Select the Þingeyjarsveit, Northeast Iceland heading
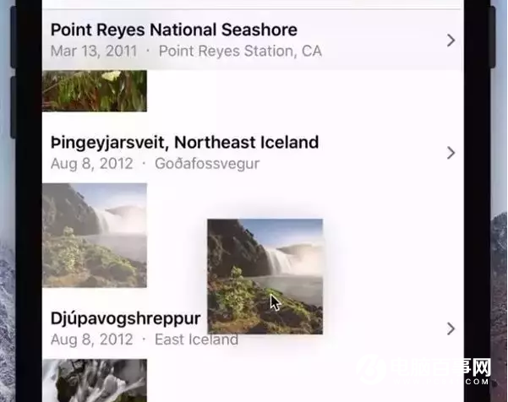This screenshot has height=402, width=508. 184,142
